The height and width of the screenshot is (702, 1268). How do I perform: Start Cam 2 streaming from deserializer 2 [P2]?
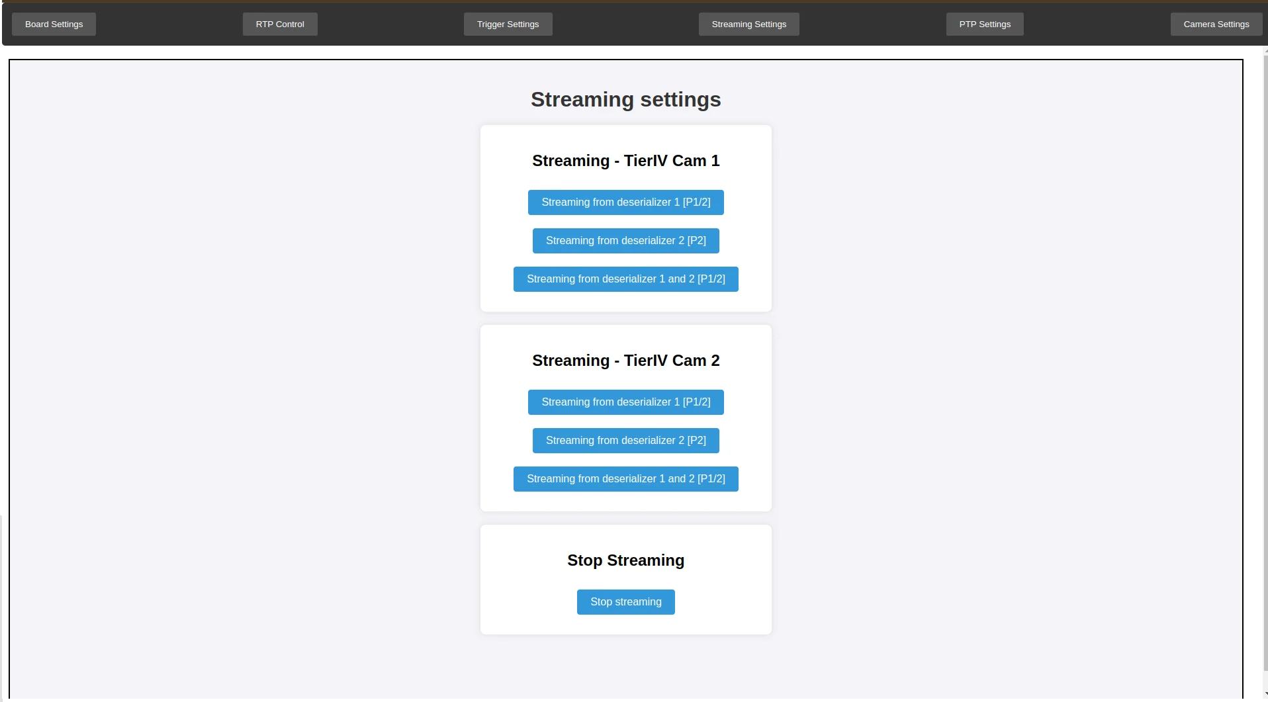[x=626, y=441]
